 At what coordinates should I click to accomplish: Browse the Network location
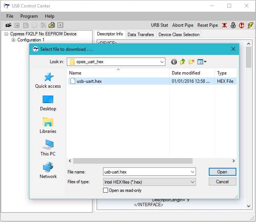[x=48, y=170]
